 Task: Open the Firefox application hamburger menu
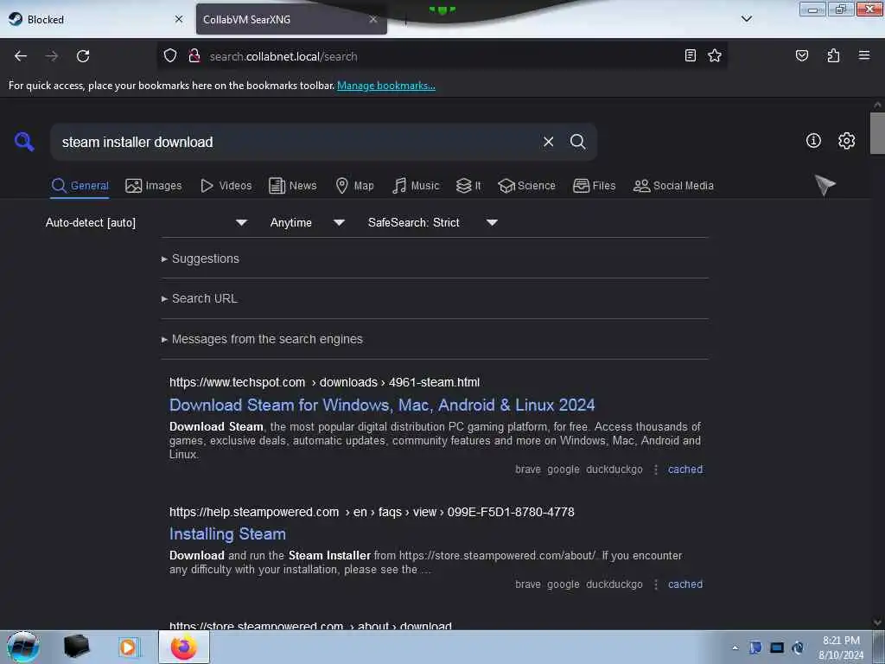864,55
